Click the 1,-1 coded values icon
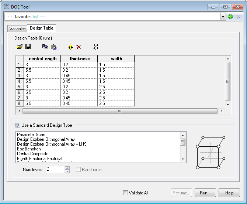 click(x=95, y=47)
